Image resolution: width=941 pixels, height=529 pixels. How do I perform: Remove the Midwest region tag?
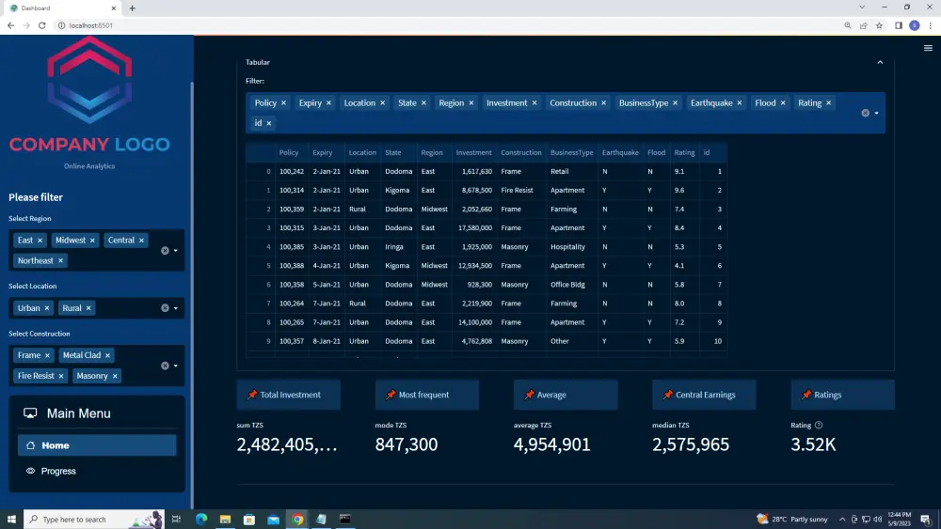(92, 241)
